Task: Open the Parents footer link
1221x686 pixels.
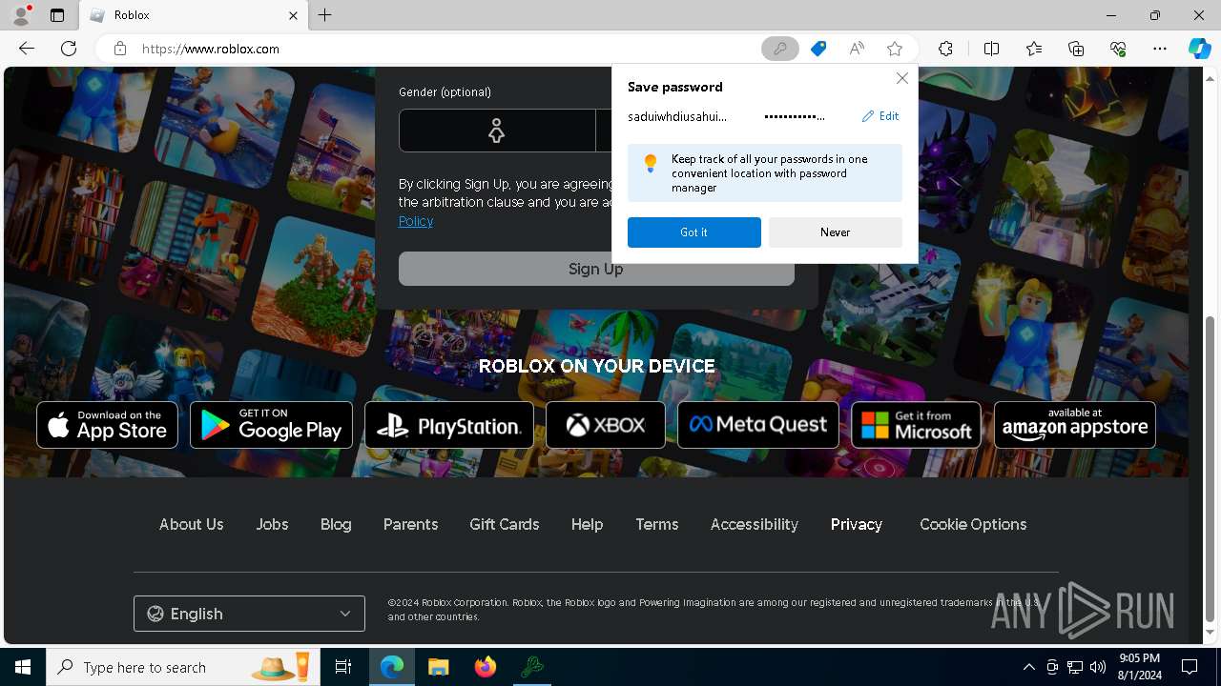Action: (x=410, y=524)
